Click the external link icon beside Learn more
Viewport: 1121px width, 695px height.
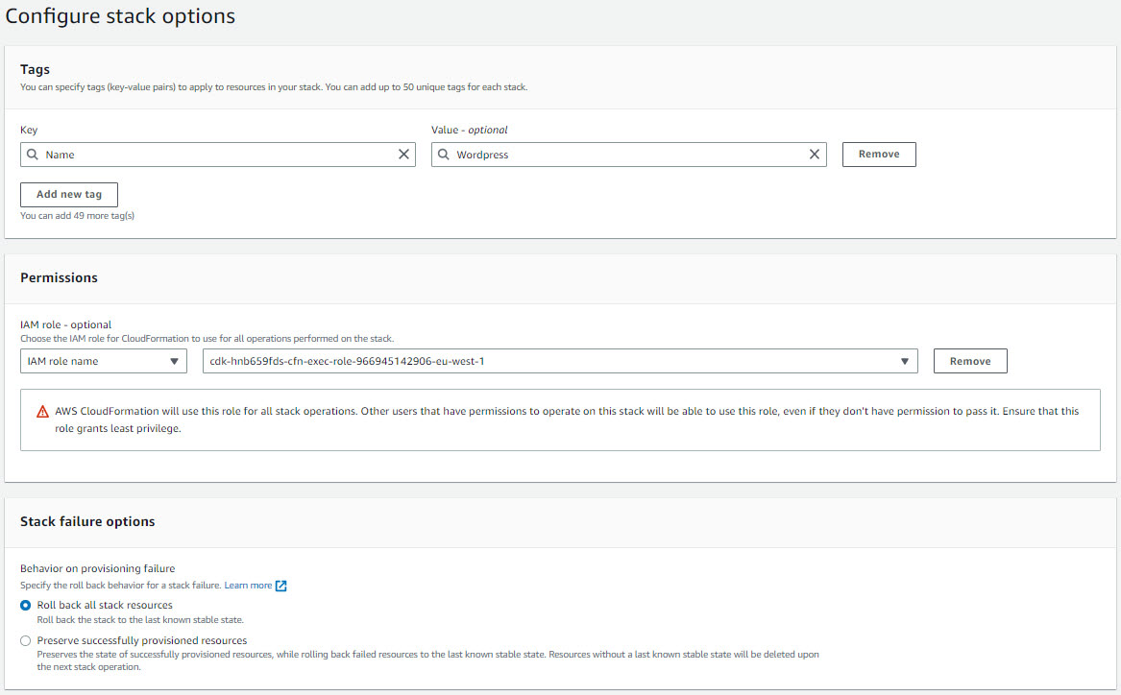pos(281,586)
